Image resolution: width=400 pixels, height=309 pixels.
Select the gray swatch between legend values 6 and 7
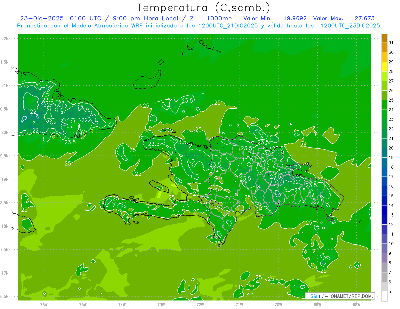(384, 277)
